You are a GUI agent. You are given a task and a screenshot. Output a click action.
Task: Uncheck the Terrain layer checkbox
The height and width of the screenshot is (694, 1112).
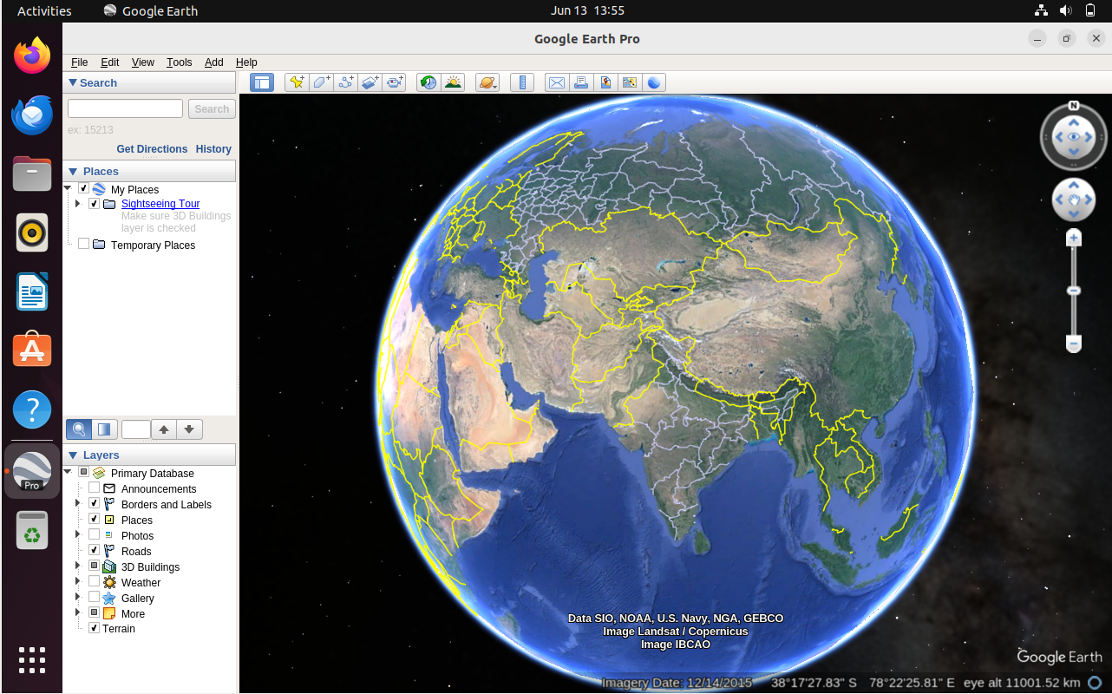(95, 628)
